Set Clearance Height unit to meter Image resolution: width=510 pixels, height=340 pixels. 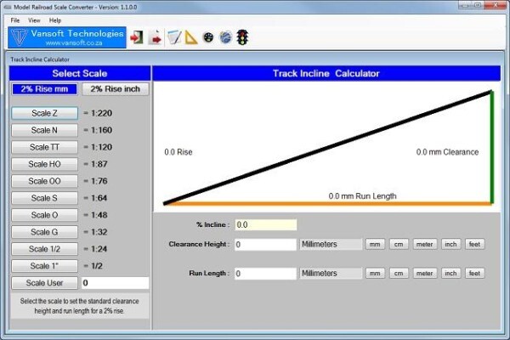point(424,244)
